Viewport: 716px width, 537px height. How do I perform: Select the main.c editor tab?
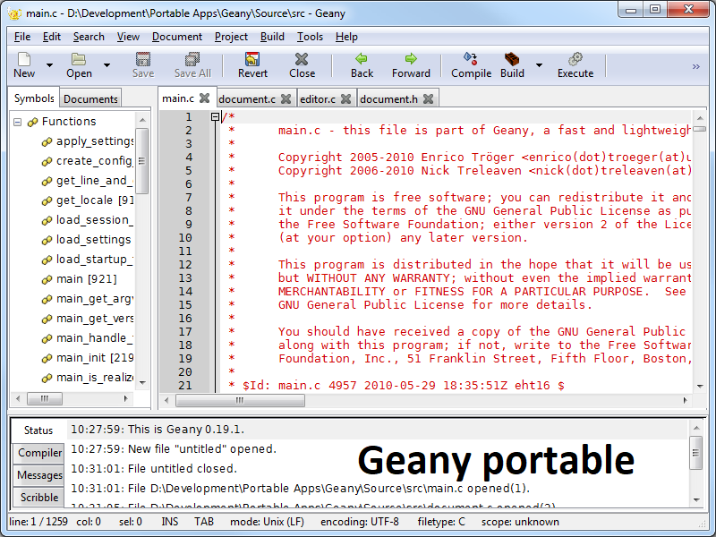click(178, 98)
